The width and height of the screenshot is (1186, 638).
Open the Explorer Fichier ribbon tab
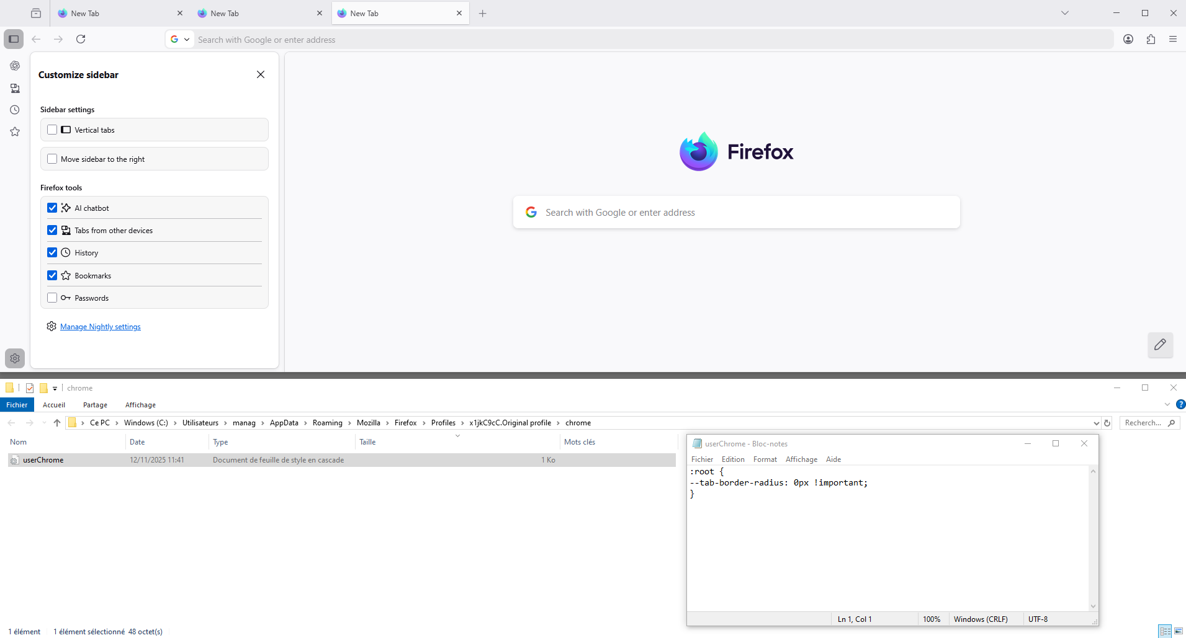17,405
